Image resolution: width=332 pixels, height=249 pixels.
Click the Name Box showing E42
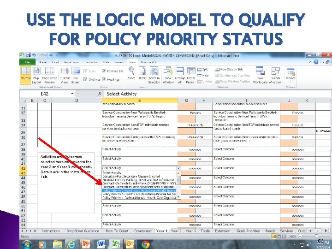[45, 94]
